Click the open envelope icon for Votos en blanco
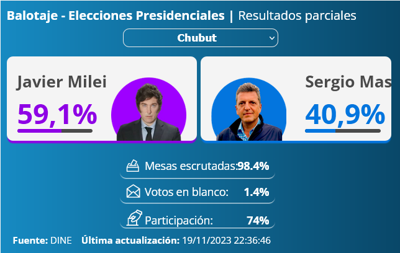 (133, 192)
